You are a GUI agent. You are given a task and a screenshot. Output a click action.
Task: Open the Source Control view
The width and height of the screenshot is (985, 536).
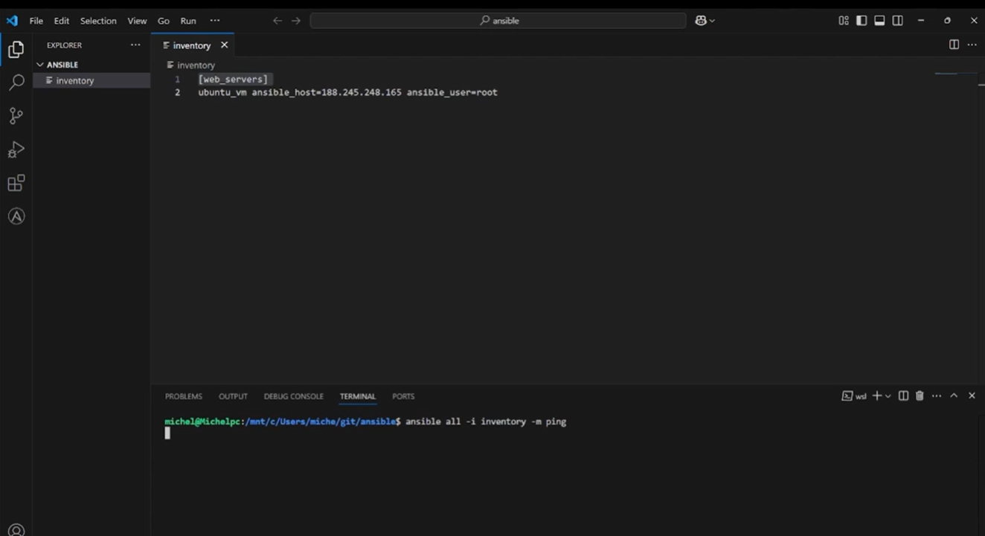[x=16, y=116]
